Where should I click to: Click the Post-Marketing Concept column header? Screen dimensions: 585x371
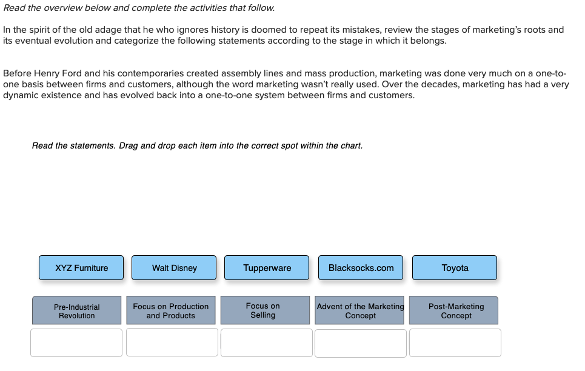pos(453,311)
